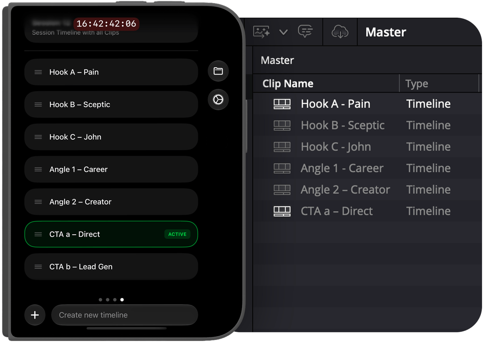Screen dimensions: 484x345
Task: Click timeline icon beside Hook C - John
Action: 282,147
